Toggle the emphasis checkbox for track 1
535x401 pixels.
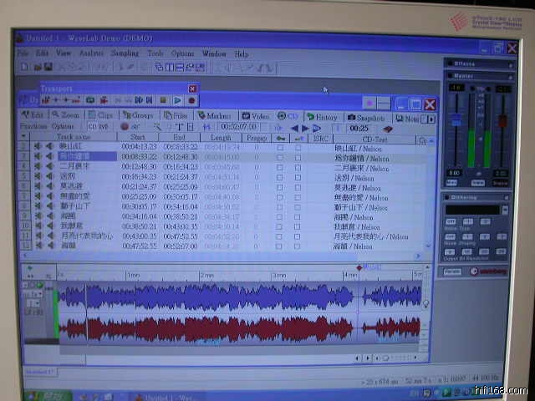click(x=298, y=146)
